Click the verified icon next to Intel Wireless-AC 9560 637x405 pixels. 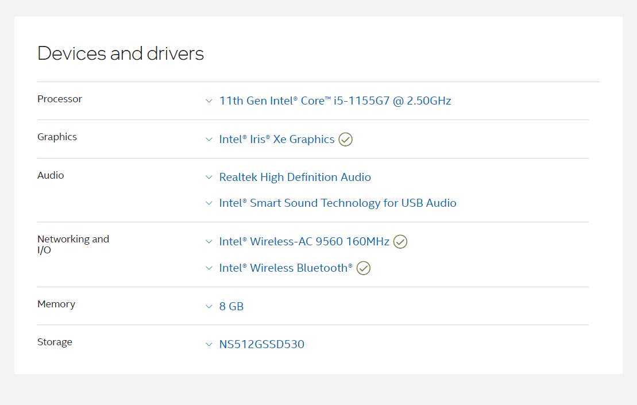400,242
